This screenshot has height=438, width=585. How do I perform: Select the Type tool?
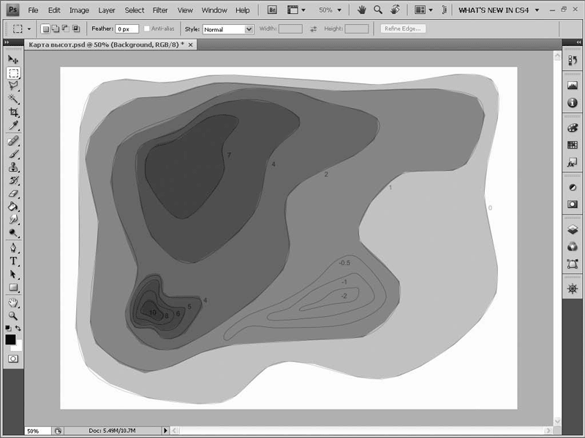(13, 261)
